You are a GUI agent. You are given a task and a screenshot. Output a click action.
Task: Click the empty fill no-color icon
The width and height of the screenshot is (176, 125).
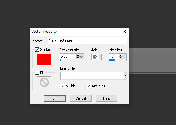coord(44,82)
